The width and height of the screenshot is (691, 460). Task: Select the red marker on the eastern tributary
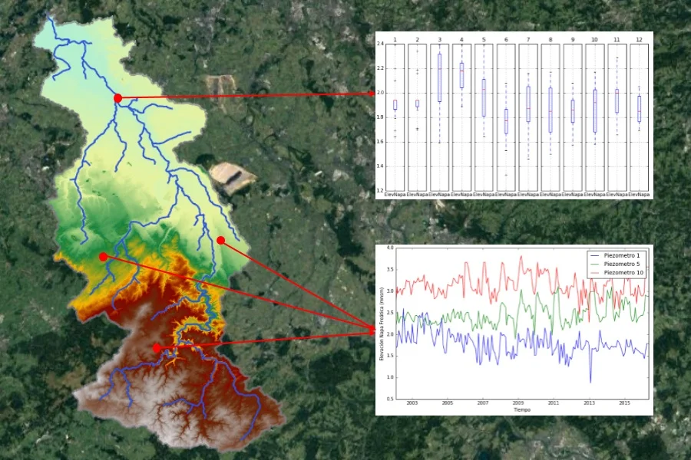tap(220, 240)
